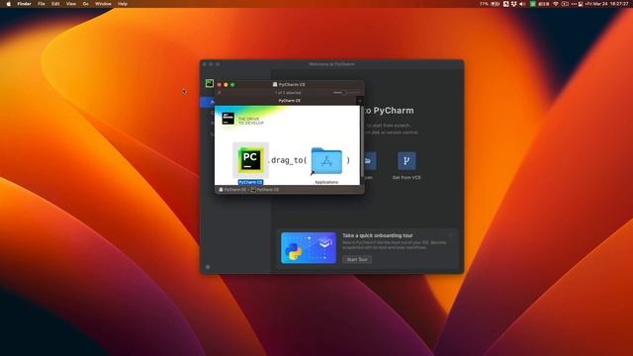Click the selected PyCharm CE file label
The height and width of the screenshot is (356, 633).
pos(250,182)
